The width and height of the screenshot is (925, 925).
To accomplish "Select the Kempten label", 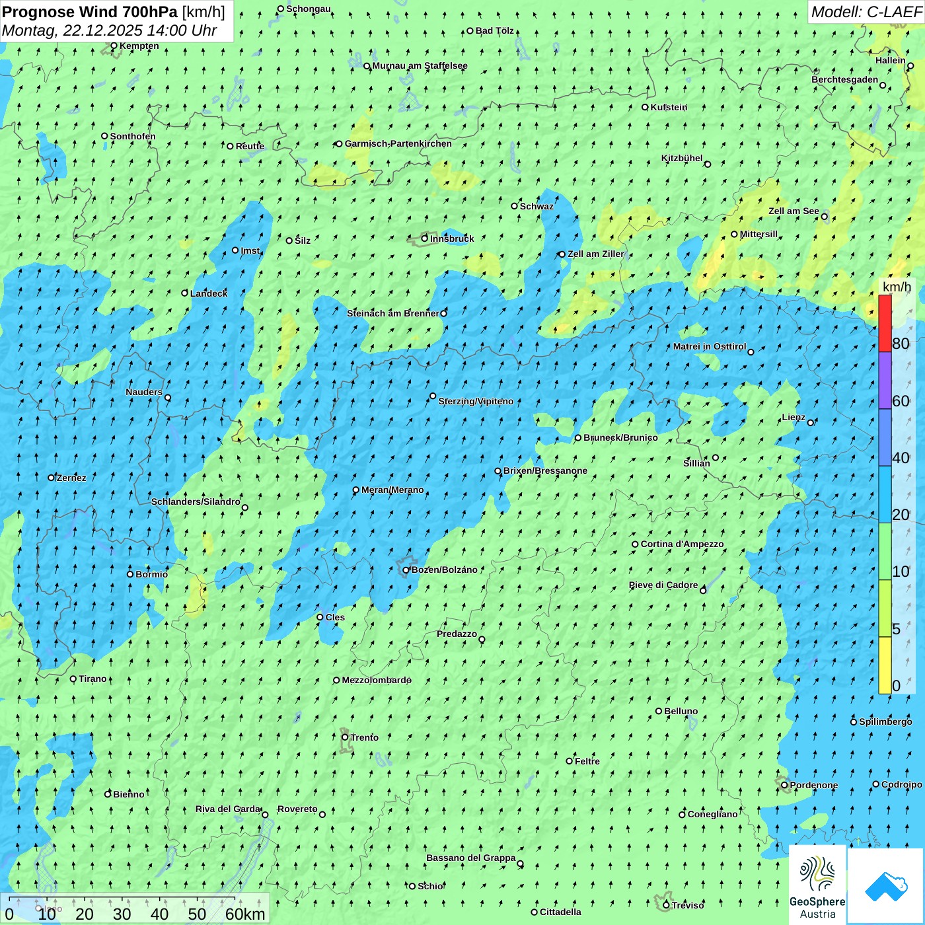I will coord(139,46).
